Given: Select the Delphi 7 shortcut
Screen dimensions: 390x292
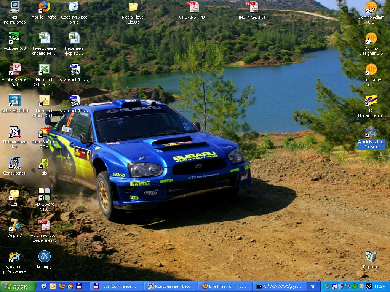Looking at the screenshot, I should (x=14, y=225).
